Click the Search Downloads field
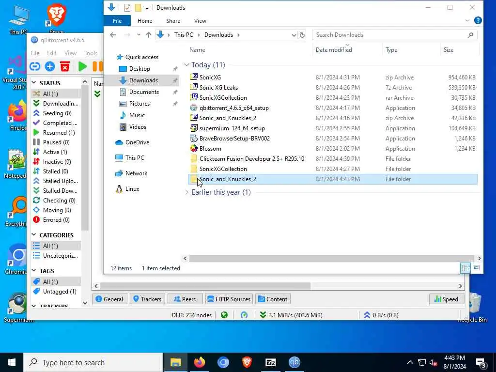 pyautogui.click(x=394, y=35)
